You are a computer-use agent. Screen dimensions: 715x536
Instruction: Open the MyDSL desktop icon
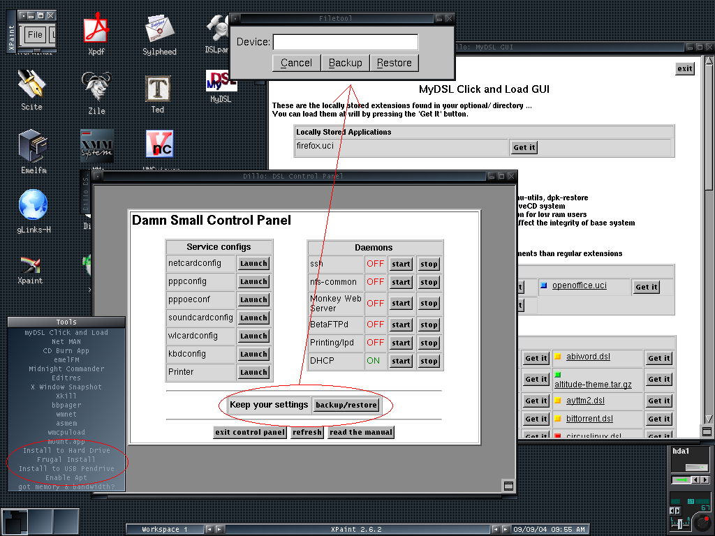[x=221, y=80]
